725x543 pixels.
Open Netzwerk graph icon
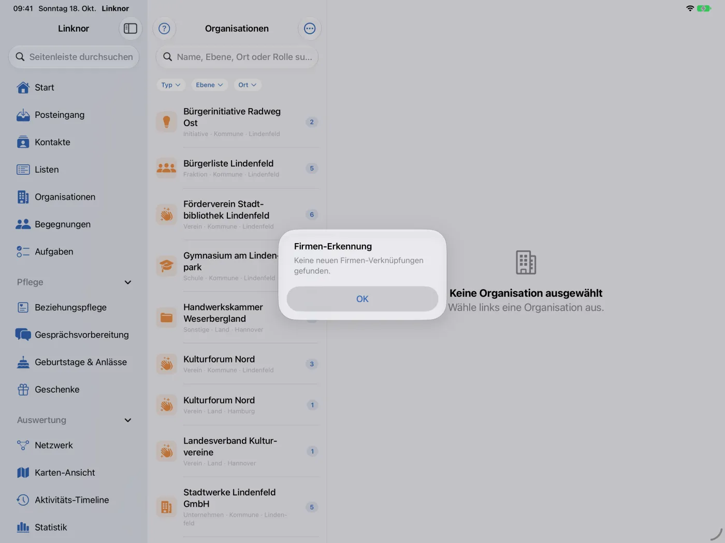click(x=23, y=445)
